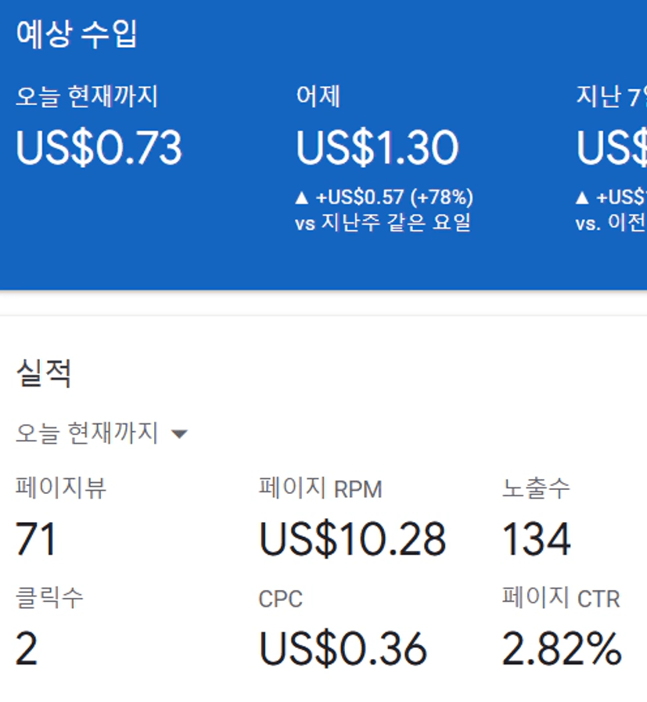The height and width of the screenshot is (702, 647).
Task: Click the CPC metric label
Action: pyautogui.click(x=280, y=599)
